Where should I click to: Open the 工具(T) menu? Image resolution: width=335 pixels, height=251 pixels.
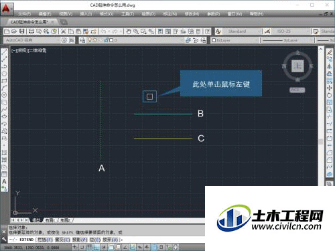[x=128, y=14]
